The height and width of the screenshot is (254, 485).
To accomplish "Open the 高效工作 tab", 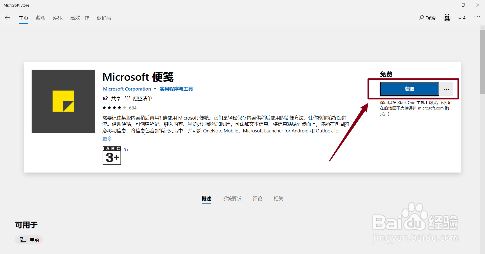I will (80, 18).
